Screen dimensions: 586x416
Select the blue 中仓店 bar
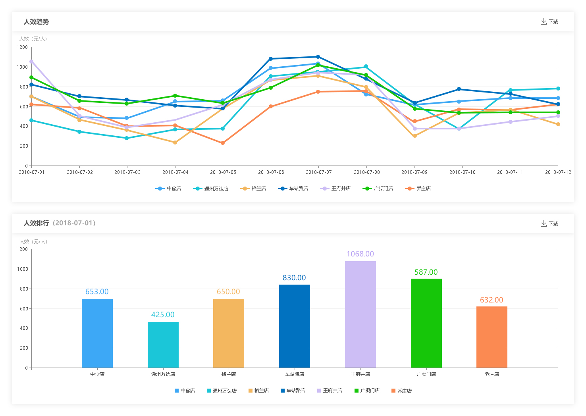point(97,333)
